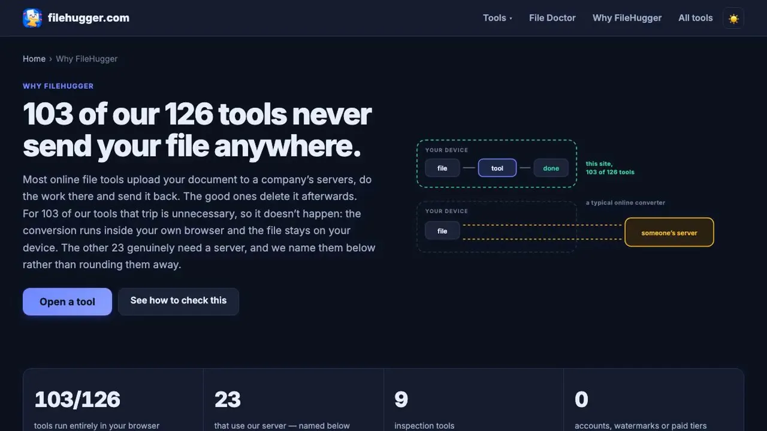Expand the Tools dropdown menu
The image size is (767, 431).
(497, 18)
